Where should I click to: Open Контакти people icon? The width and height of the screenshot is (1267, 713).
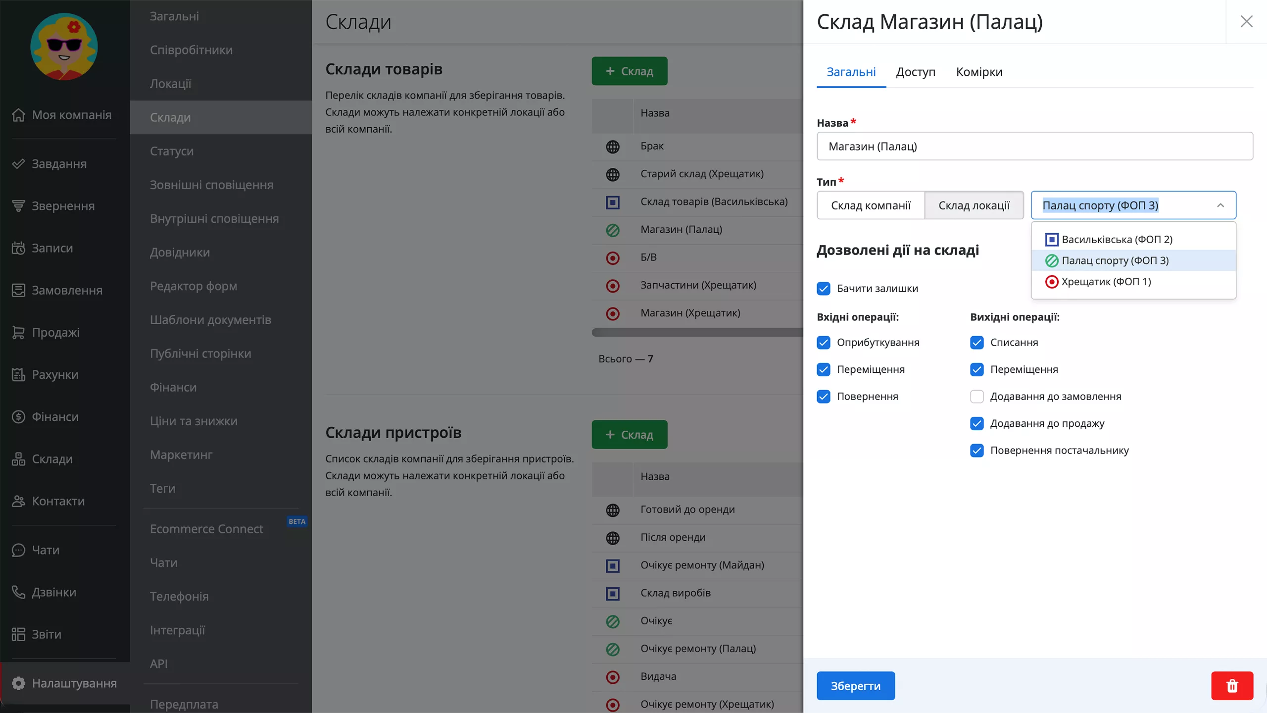tap(18, 501)
